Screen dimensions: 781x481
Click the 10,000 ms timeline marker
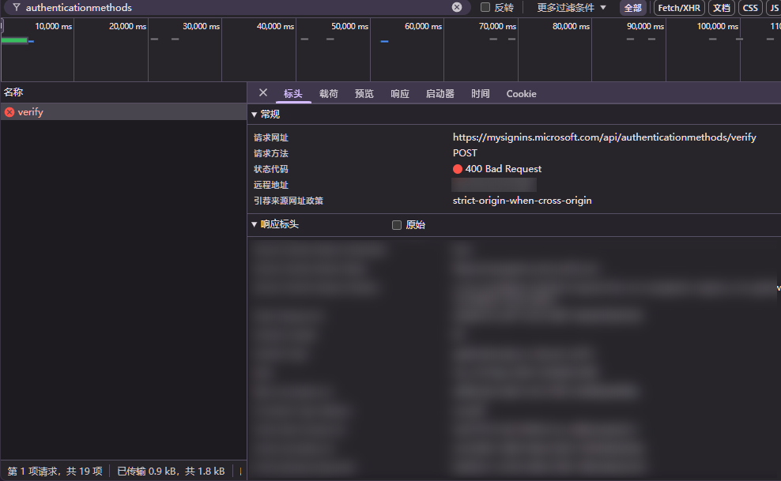click(x=53, y=26)
